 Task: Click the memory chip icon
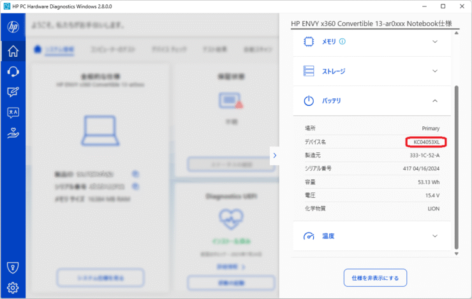[x=309, y=41]
